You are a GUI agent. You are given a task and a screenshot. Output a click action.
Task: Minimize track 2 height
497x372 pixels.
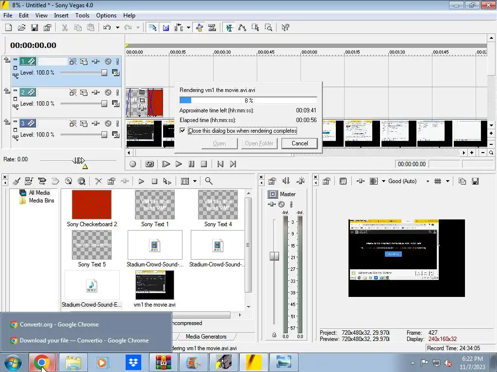pos(15,90)
